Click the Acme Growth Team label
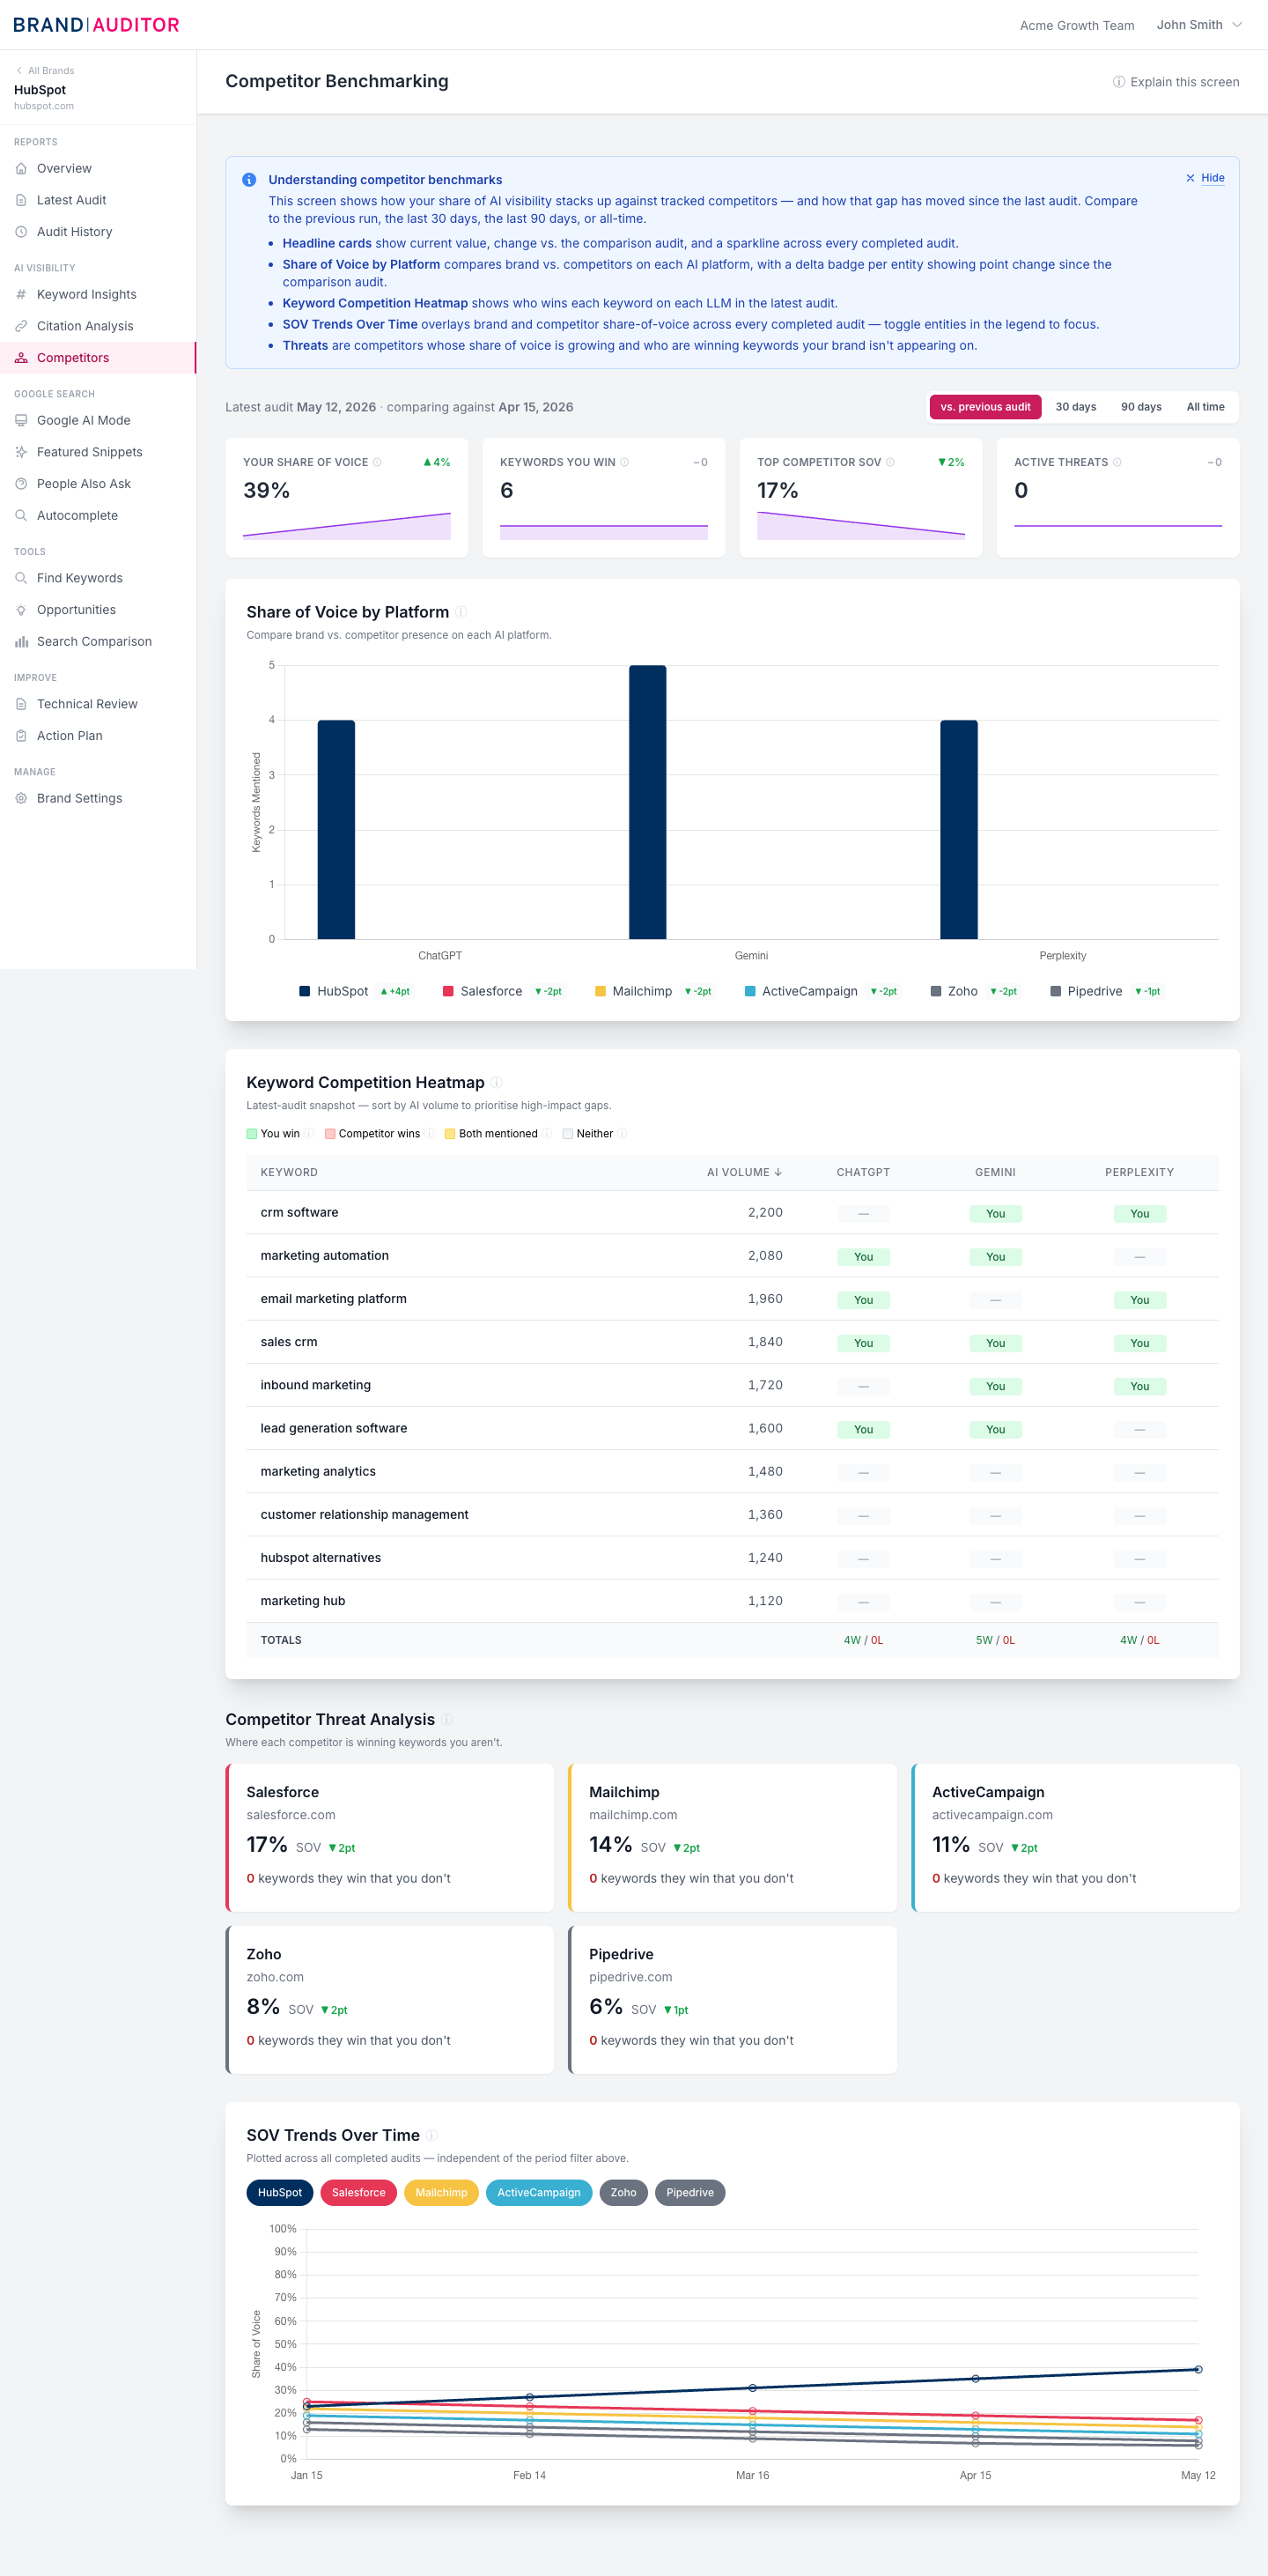 pyautogui.click(x=1077, y=25)
